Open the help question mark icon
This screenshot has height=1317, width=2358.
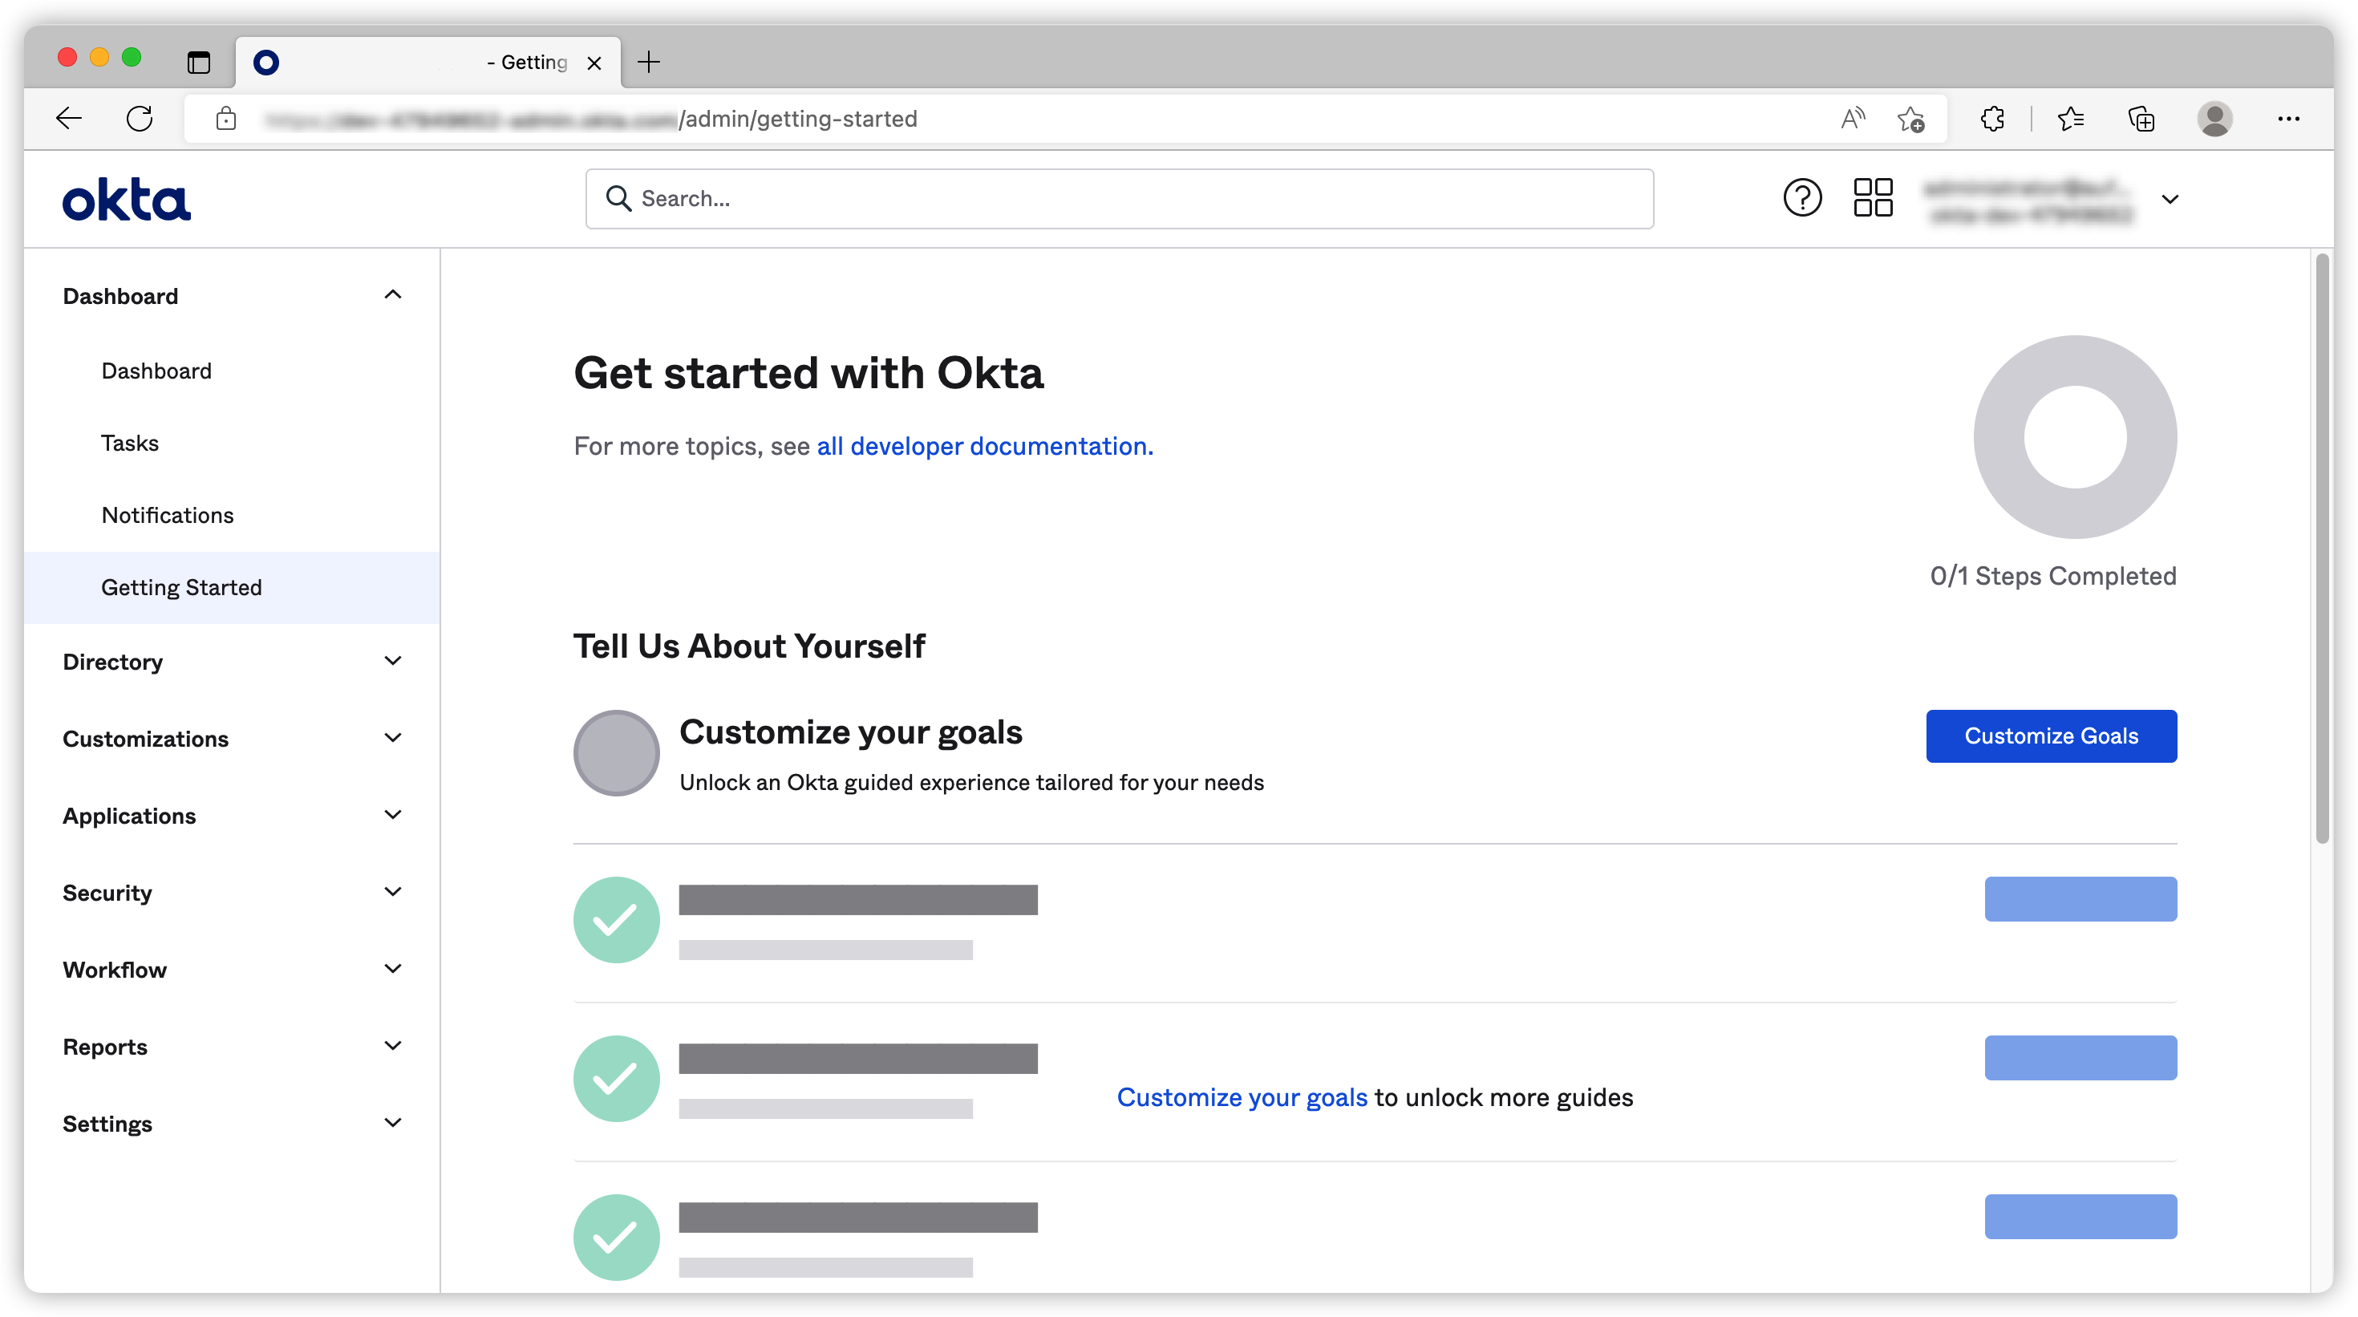click(x=1801, y=197)
